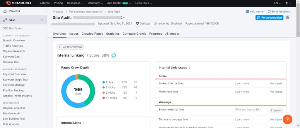Switch to the Statistics tab
This screenshot has width=300, height=128.
pyautogui.click(x=113, y=34)
